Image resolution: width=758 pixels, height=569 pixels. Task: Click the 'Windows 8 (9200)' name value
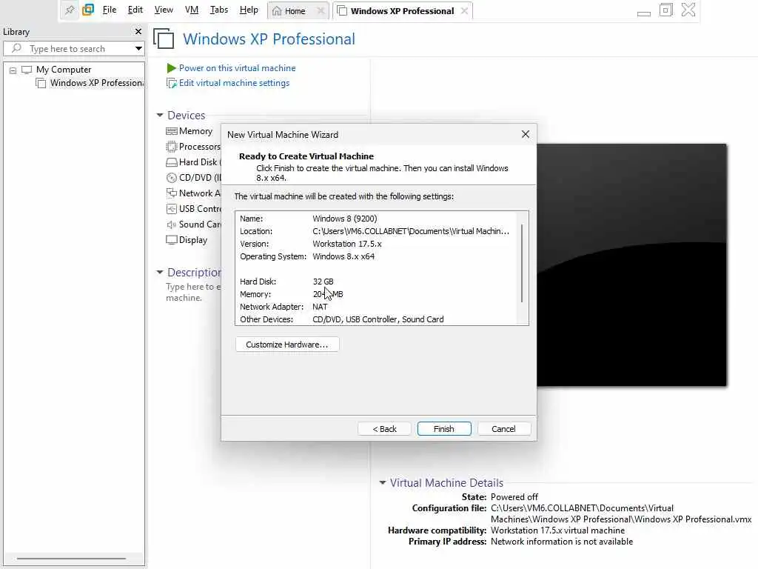click(x=345, y=219)
